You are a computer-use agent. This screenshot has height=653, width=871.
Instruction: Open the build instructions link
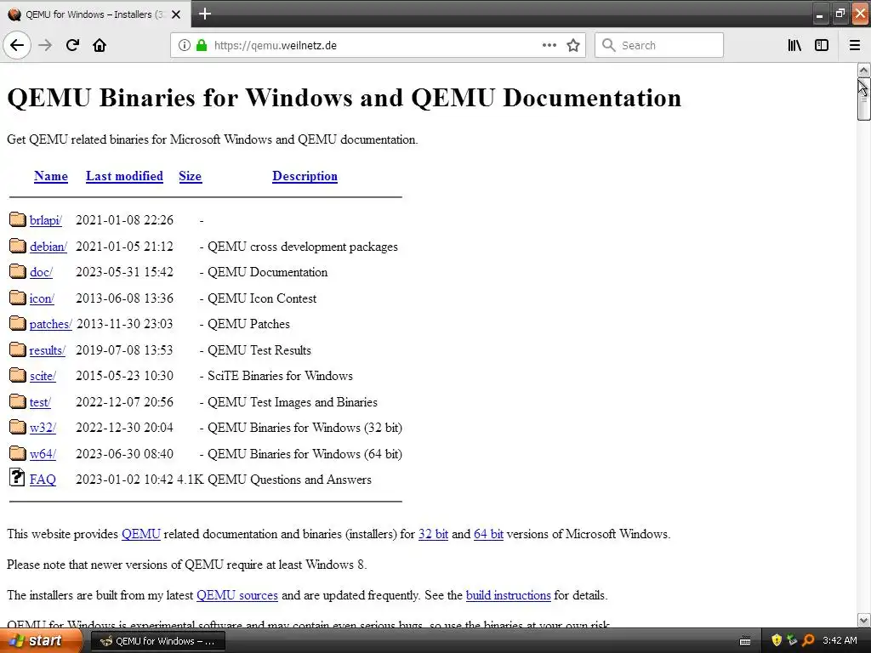(509, 595)
